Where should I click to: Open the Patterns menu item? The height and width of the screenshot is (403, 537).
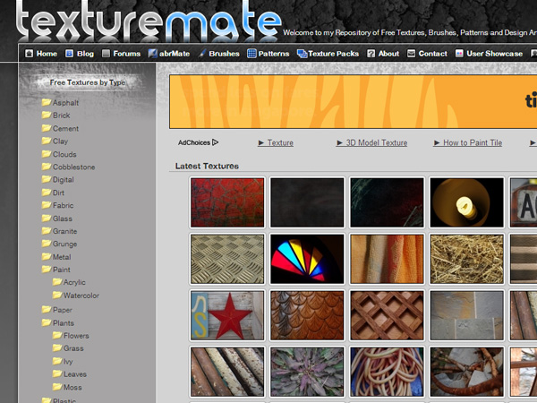click(274, 54)
